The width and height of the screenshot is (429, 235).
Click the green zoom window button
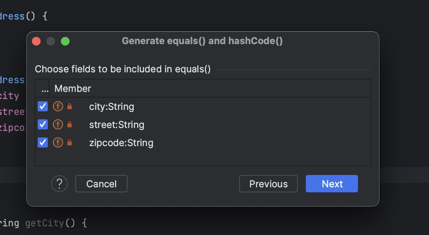65,41
